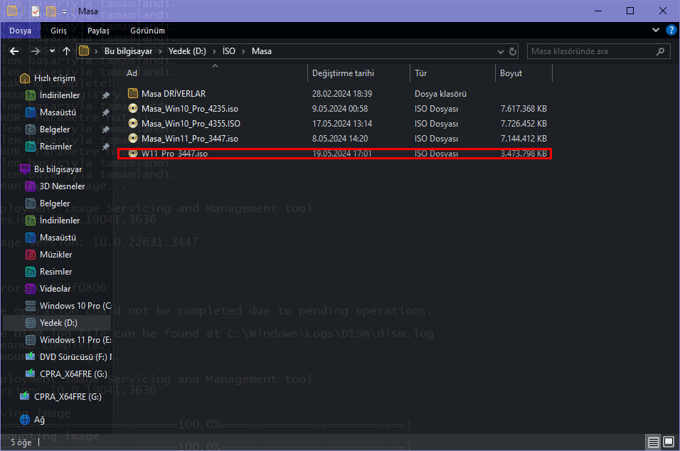
Task: Open chevron after İSO in path
Action: pos(243,52)
